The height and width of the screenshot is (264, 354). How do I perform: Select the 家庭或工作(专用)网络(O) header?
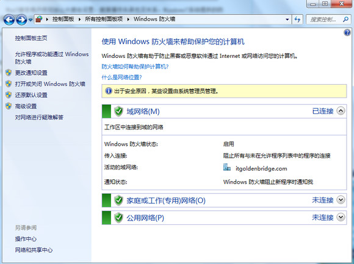tap(224, 200)
